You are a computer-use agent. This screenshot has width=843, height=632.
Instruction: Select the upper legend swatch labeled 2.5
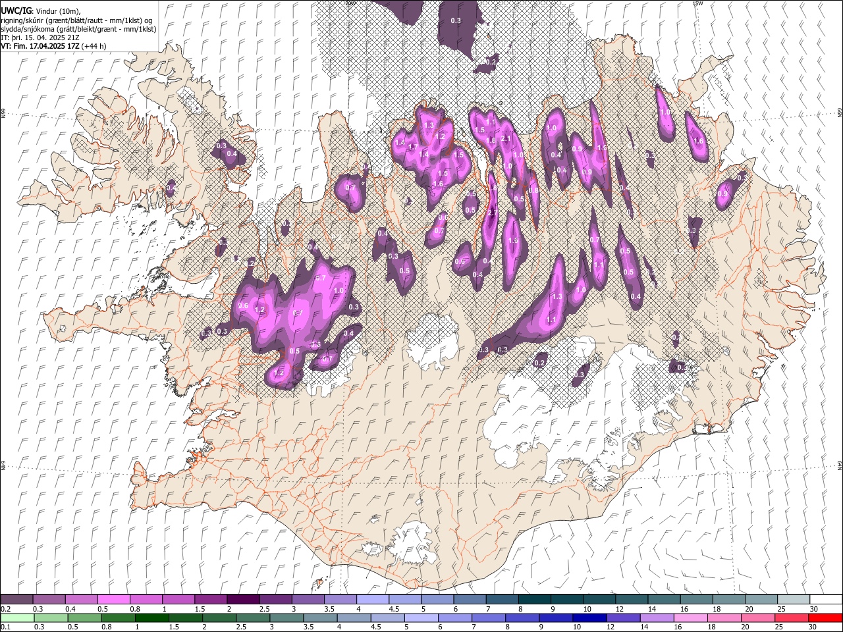[275, 599]
